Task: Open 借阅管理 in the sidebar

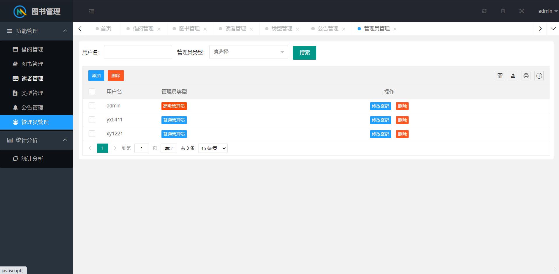Action: (36, 50)
